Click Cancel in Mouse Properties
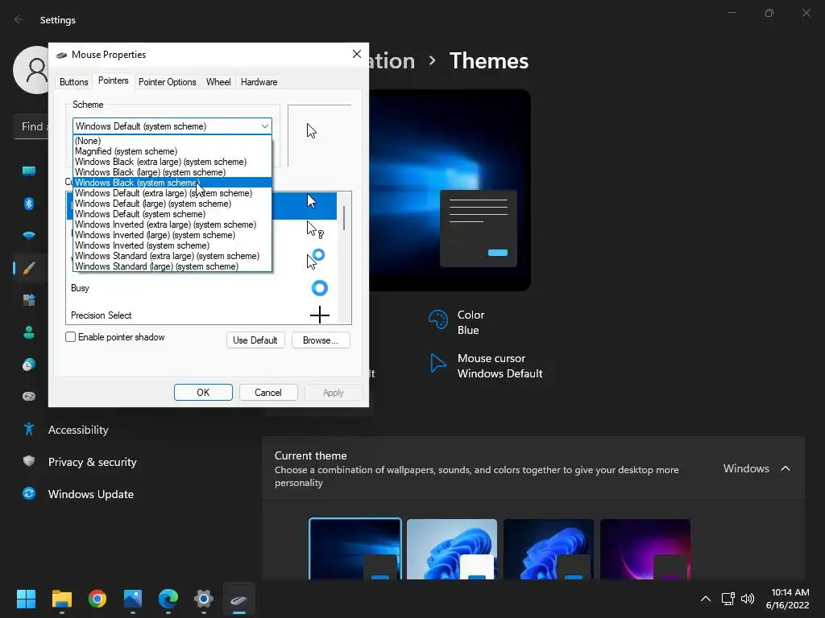The image size is (825, 618). 268,393
